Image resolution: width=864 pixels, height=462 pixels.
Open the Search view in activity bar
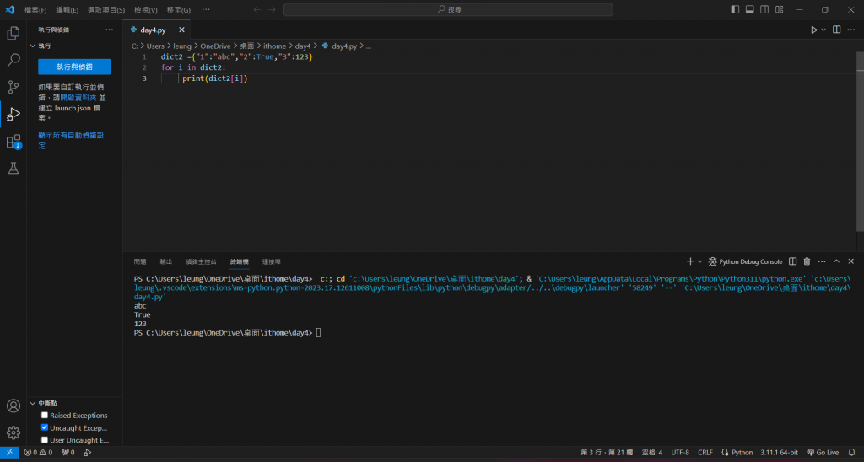click(x=13, y=60)
